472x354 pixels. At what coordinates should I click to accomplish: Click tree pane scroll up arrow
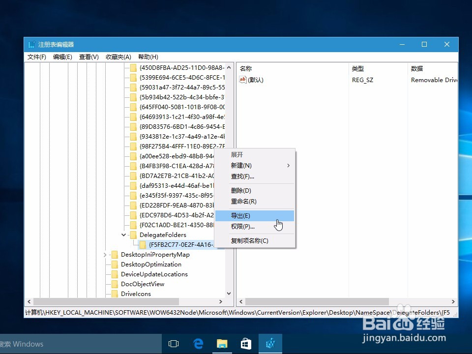click(229, 68)
